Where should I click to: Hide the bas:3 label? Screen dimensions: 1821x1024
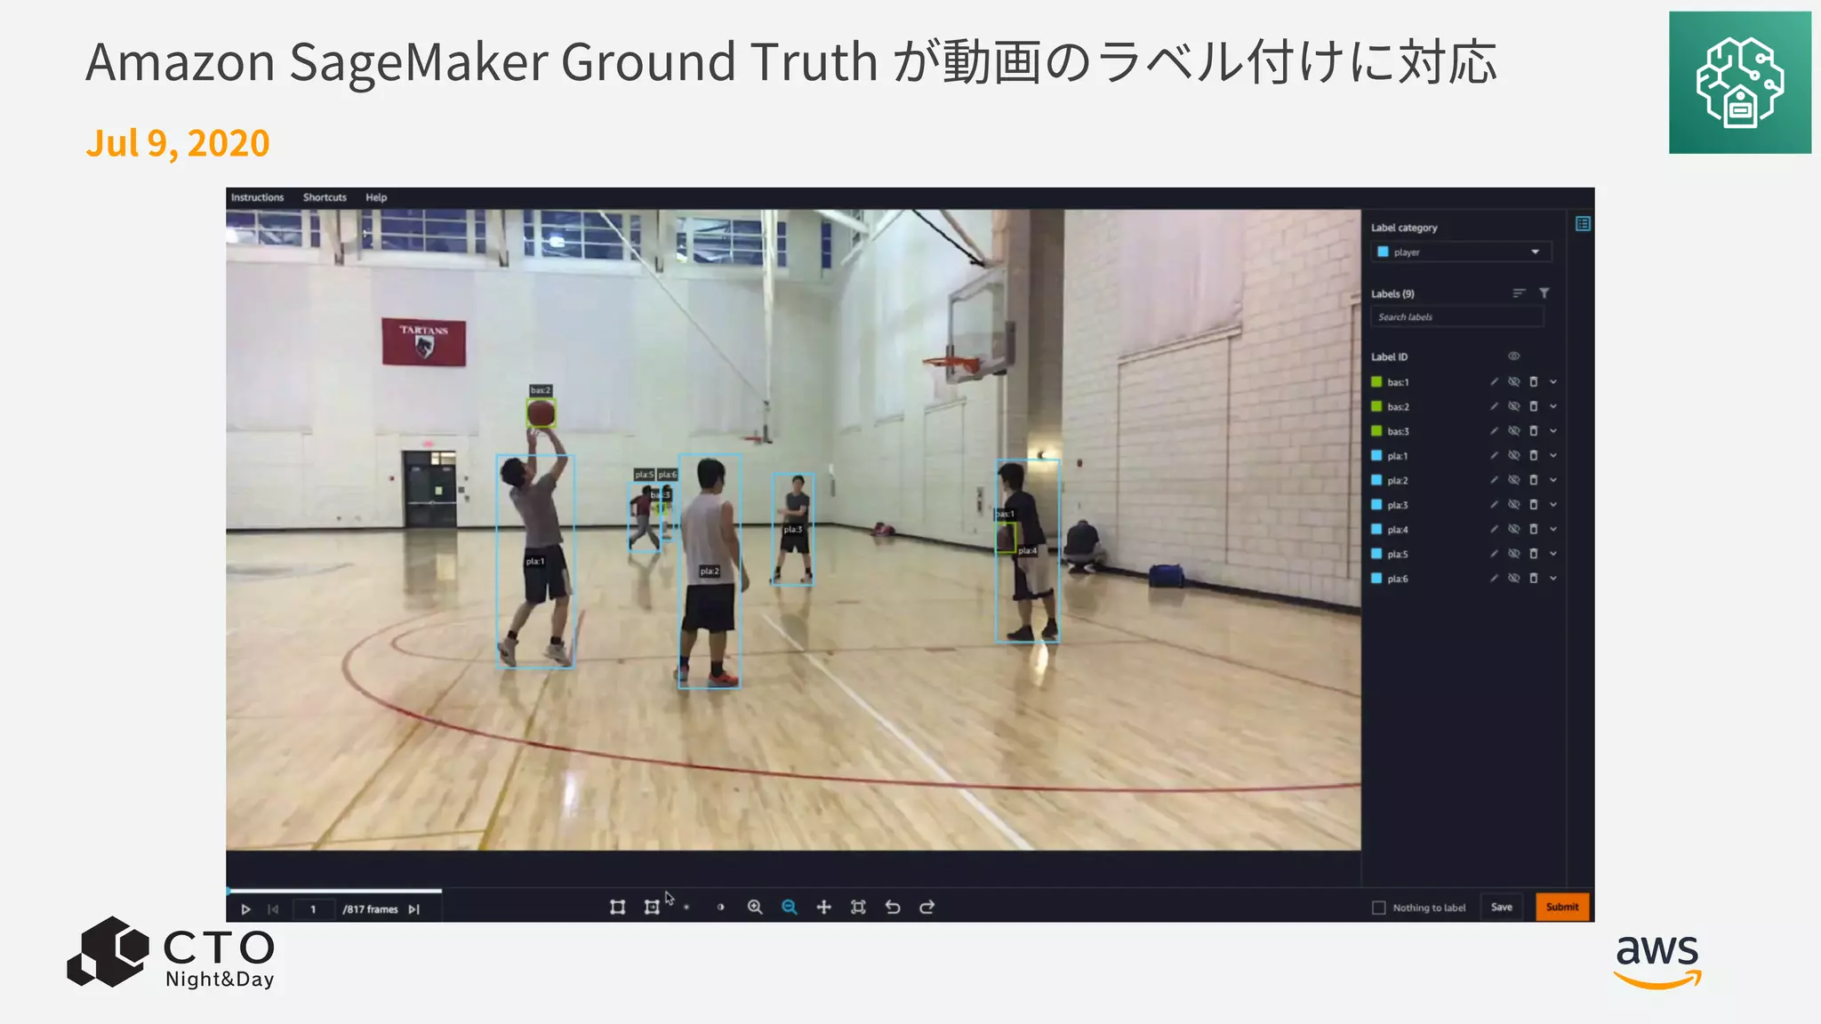pos(1513,431)
